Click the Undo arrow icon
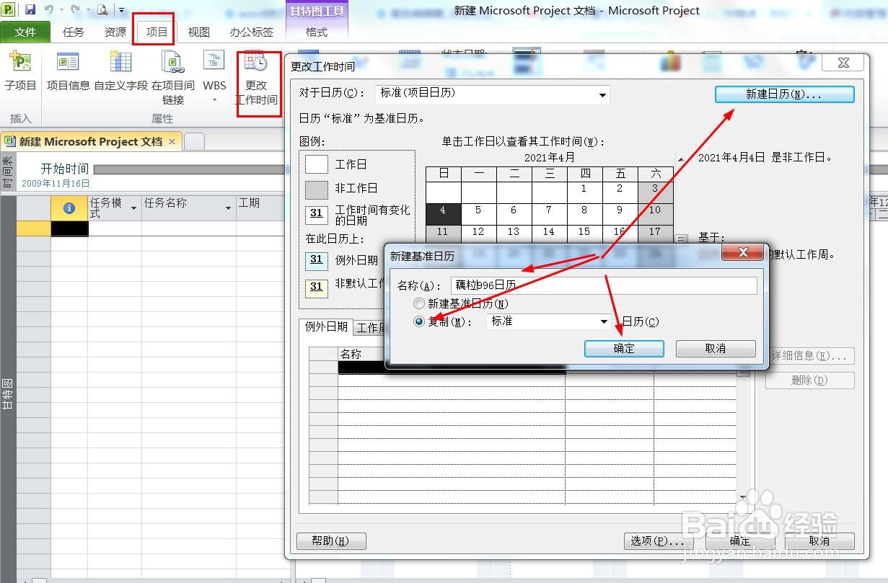 [48, 9]
